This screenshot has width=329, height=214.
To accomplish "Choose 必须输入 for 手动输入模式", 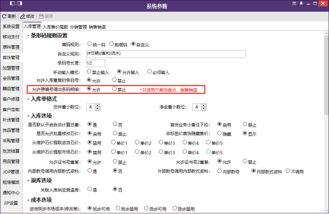I will pyautogui.click(x=149, y=72).
